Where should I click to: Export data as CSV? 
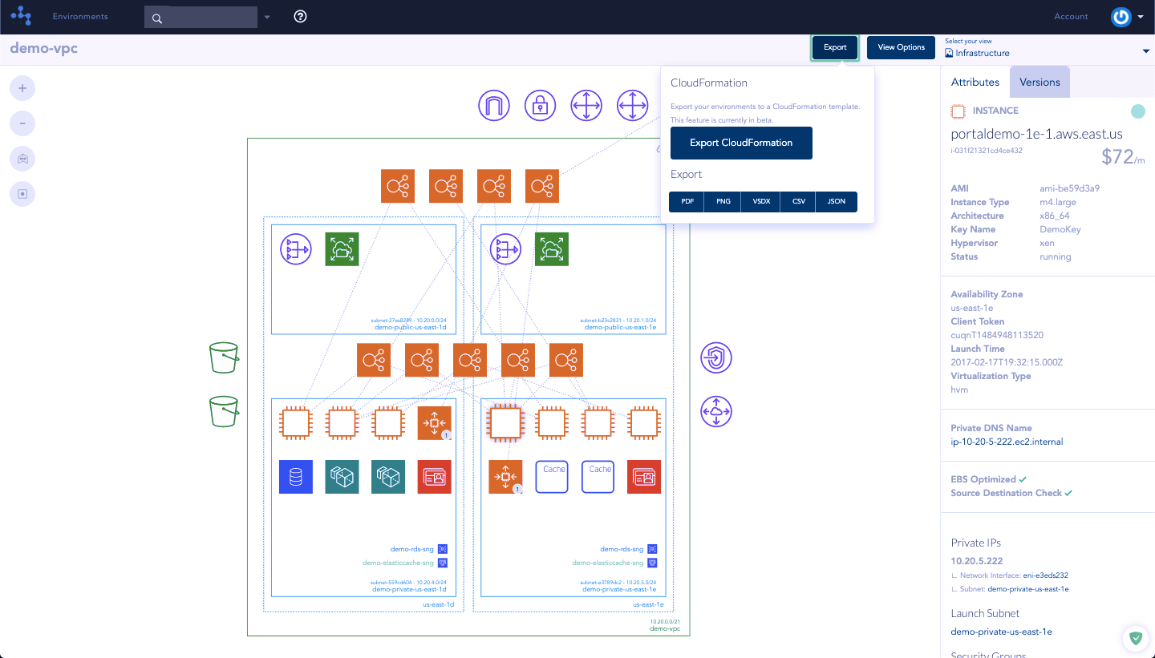pos(799,202)
